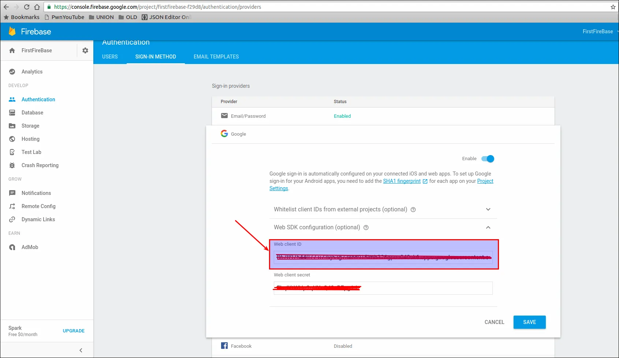Open the Email Templates tab

216,57
